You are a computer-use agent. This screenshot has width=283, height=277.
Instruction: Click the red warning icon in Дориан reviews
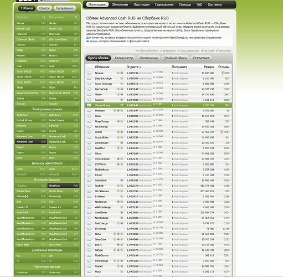[223, 73]
